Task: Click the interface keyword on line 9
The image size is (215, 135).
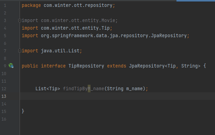Action: 53,66
